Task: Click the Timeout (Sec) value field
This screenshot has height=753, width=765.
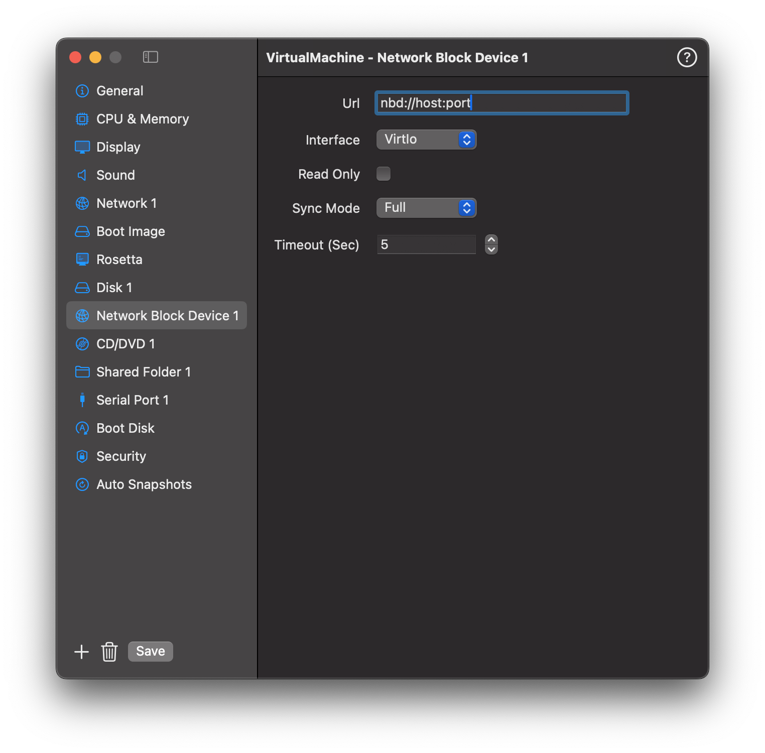Action: click(x=426, y=245)
